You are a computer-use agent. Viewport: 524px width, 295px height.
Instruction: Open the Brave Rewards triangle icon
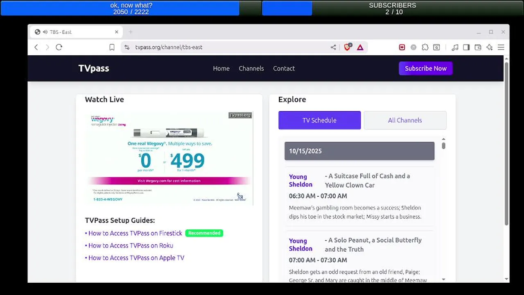point(360,47)
